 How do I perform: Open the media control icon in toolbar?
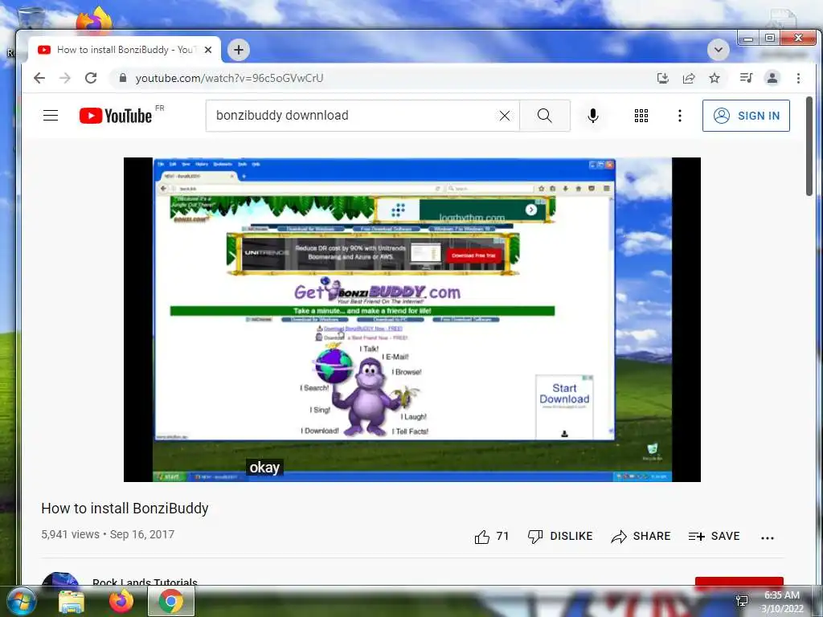(x=746, y=78)
